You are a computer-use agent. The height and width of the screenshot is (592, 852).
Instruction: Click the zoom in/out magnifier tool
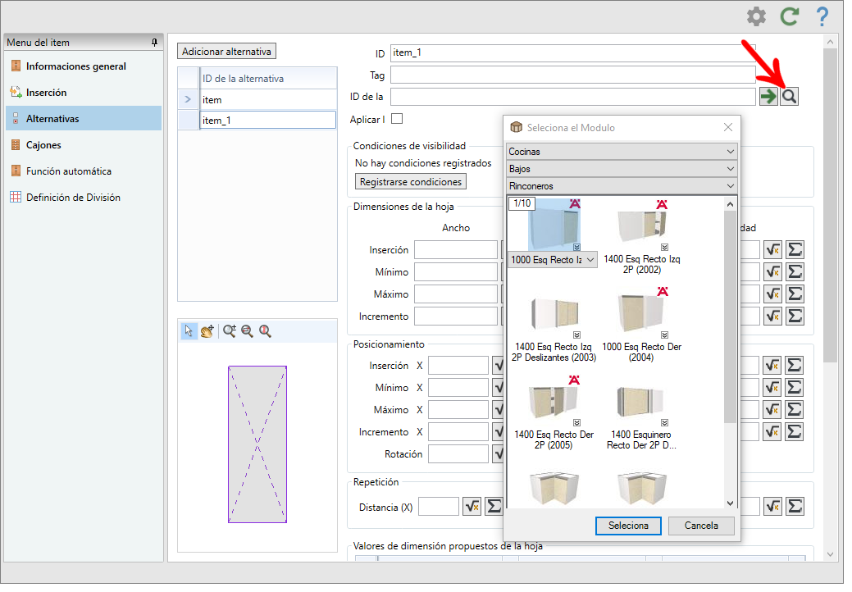coord(230,331)
